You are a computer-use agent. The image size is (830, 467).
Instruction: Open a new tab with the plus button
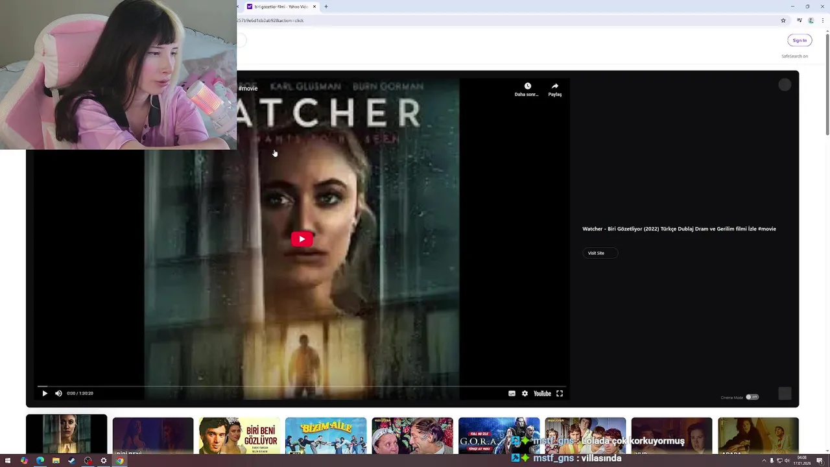326,6
